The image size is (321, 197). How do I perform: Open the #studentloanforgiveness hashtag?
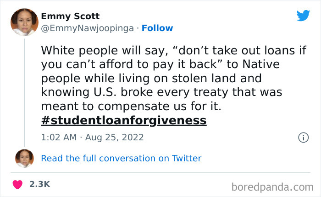point(124,121)
